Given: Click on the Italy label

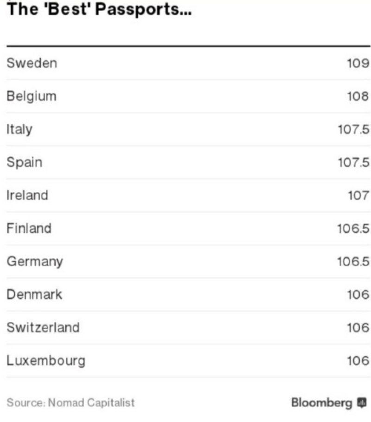Looking at the screenshot, I should point(19,129).
